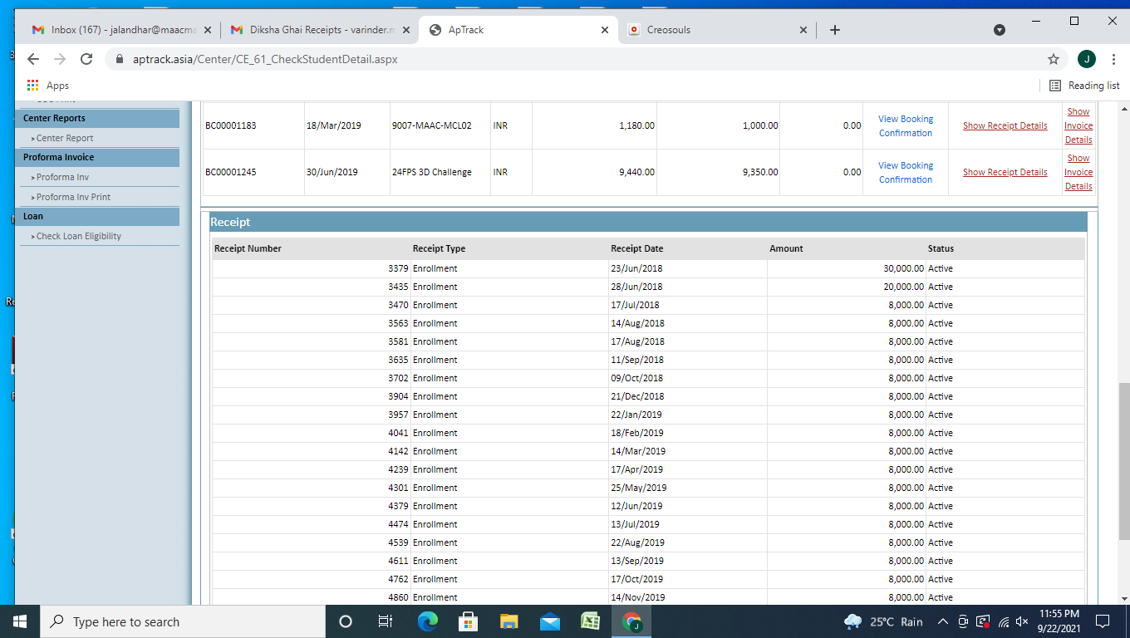Click the 9007-MAAC-MCL02 course cell
Screen dimensions: 1130x638
pos(431,125)
